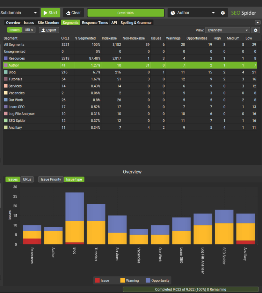Open the Subdomain mode dropdown
262x293 pixels.
click(x=19, y=13)
